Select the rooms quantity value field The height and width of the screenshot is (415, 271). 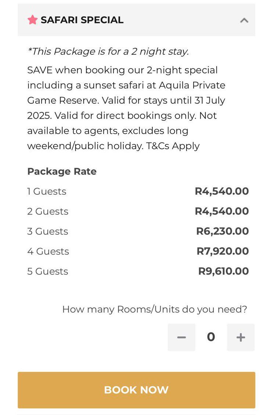pos(211,337)
